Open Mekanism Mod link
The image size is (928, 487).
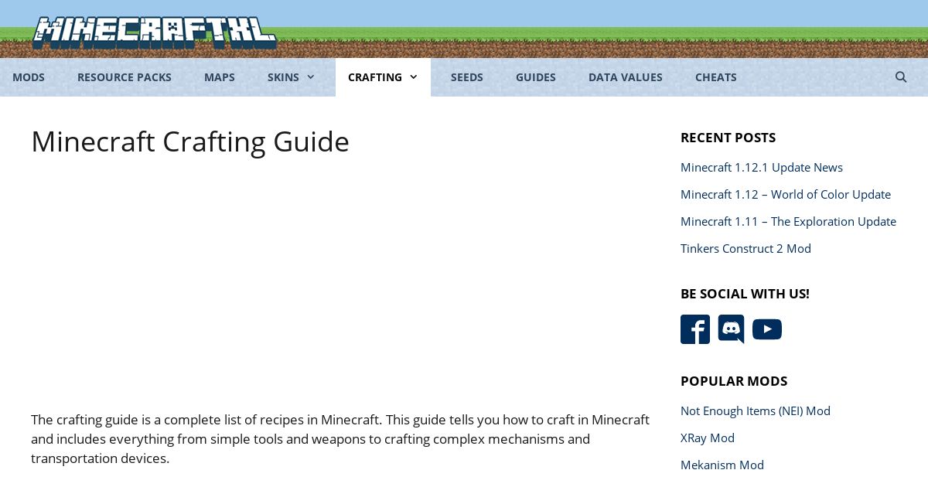click(722, 465)
